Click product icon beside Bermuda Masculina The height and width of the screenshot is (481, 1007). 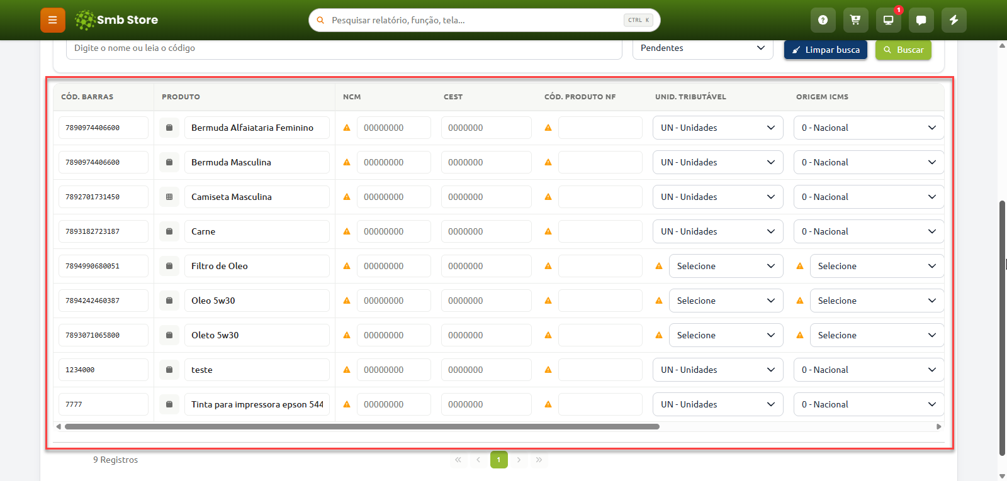coord(169,162)
